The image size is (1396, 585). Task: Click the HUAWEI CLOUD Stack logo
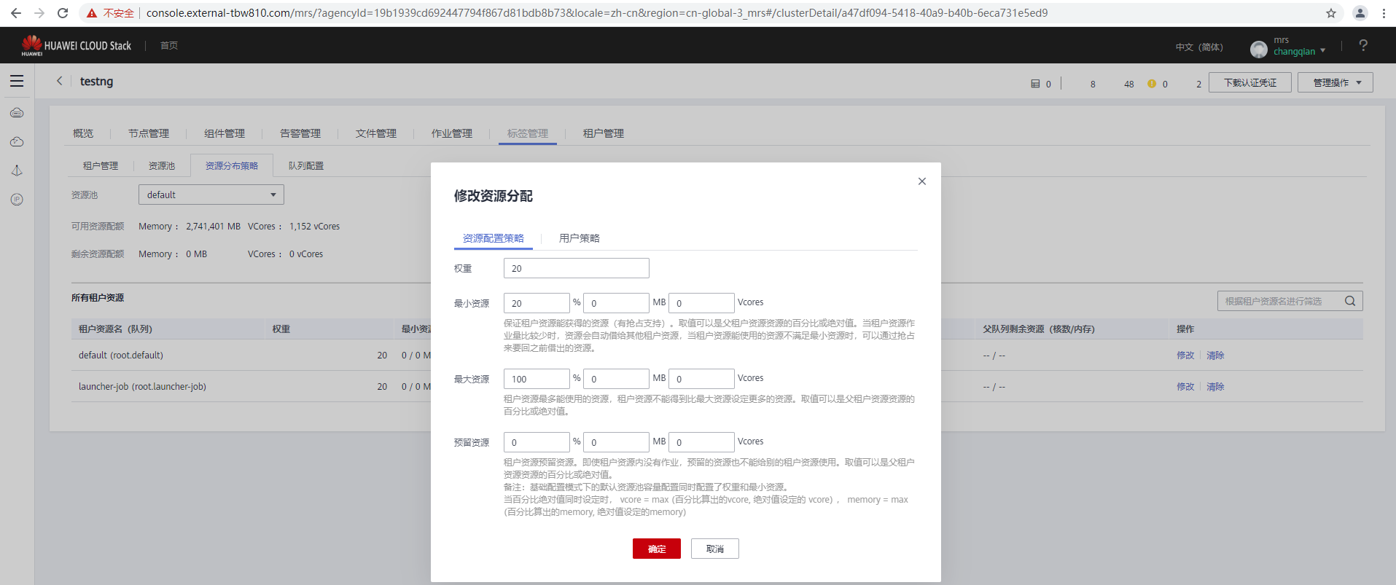pos(77,45)
